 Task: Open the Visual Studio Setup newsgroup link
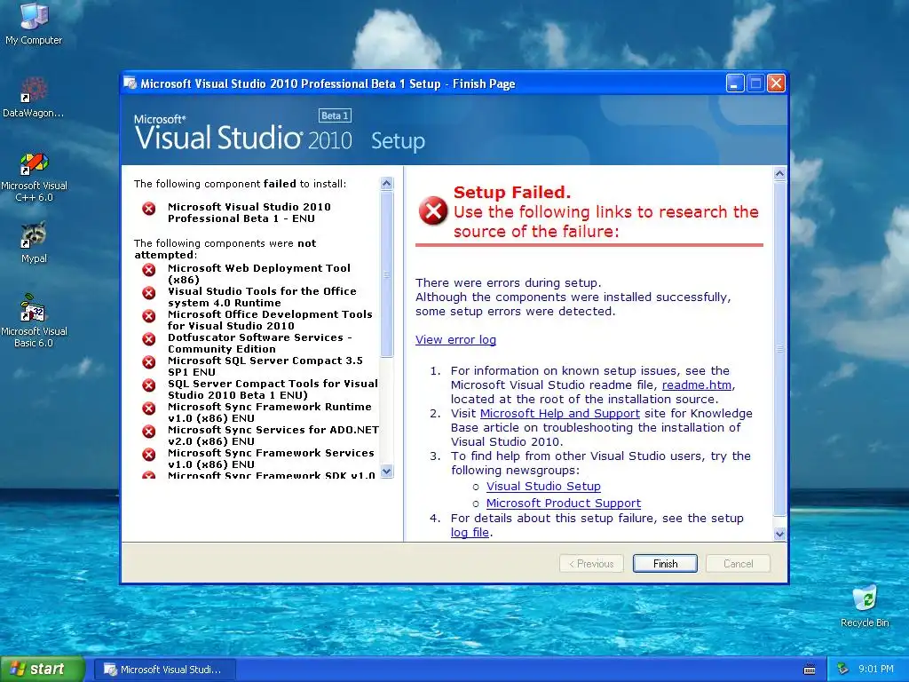point(543,487)
